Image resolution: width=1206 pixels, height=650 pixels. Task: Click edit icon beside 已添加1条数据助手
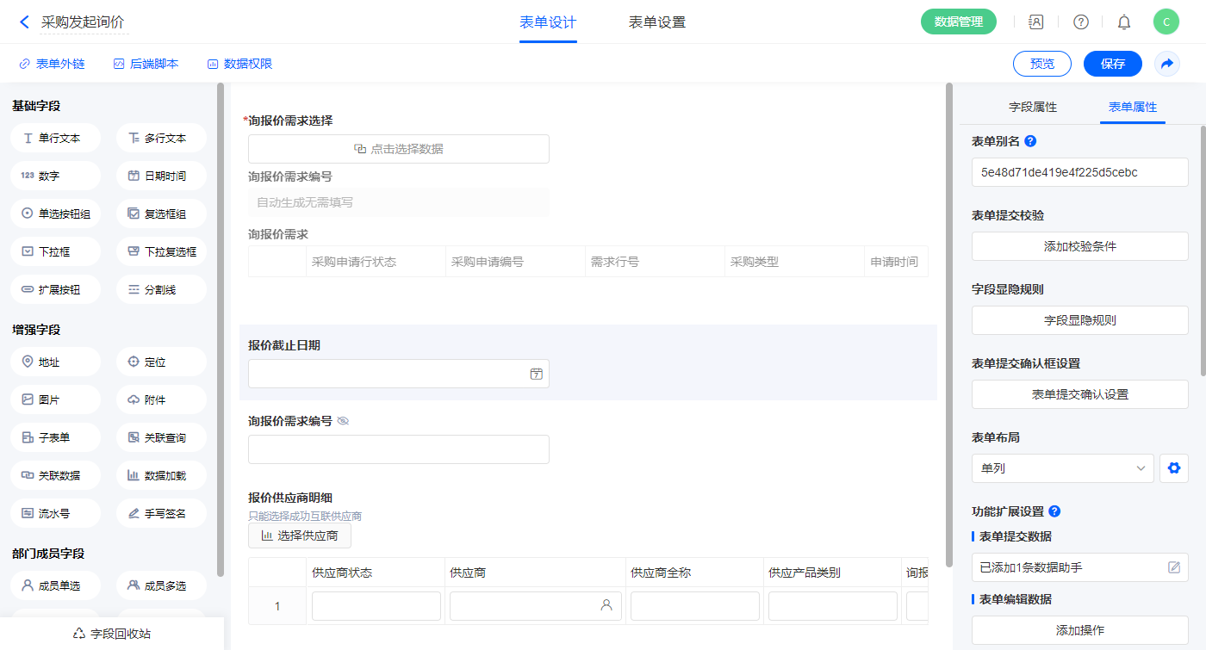(1173, 567)
